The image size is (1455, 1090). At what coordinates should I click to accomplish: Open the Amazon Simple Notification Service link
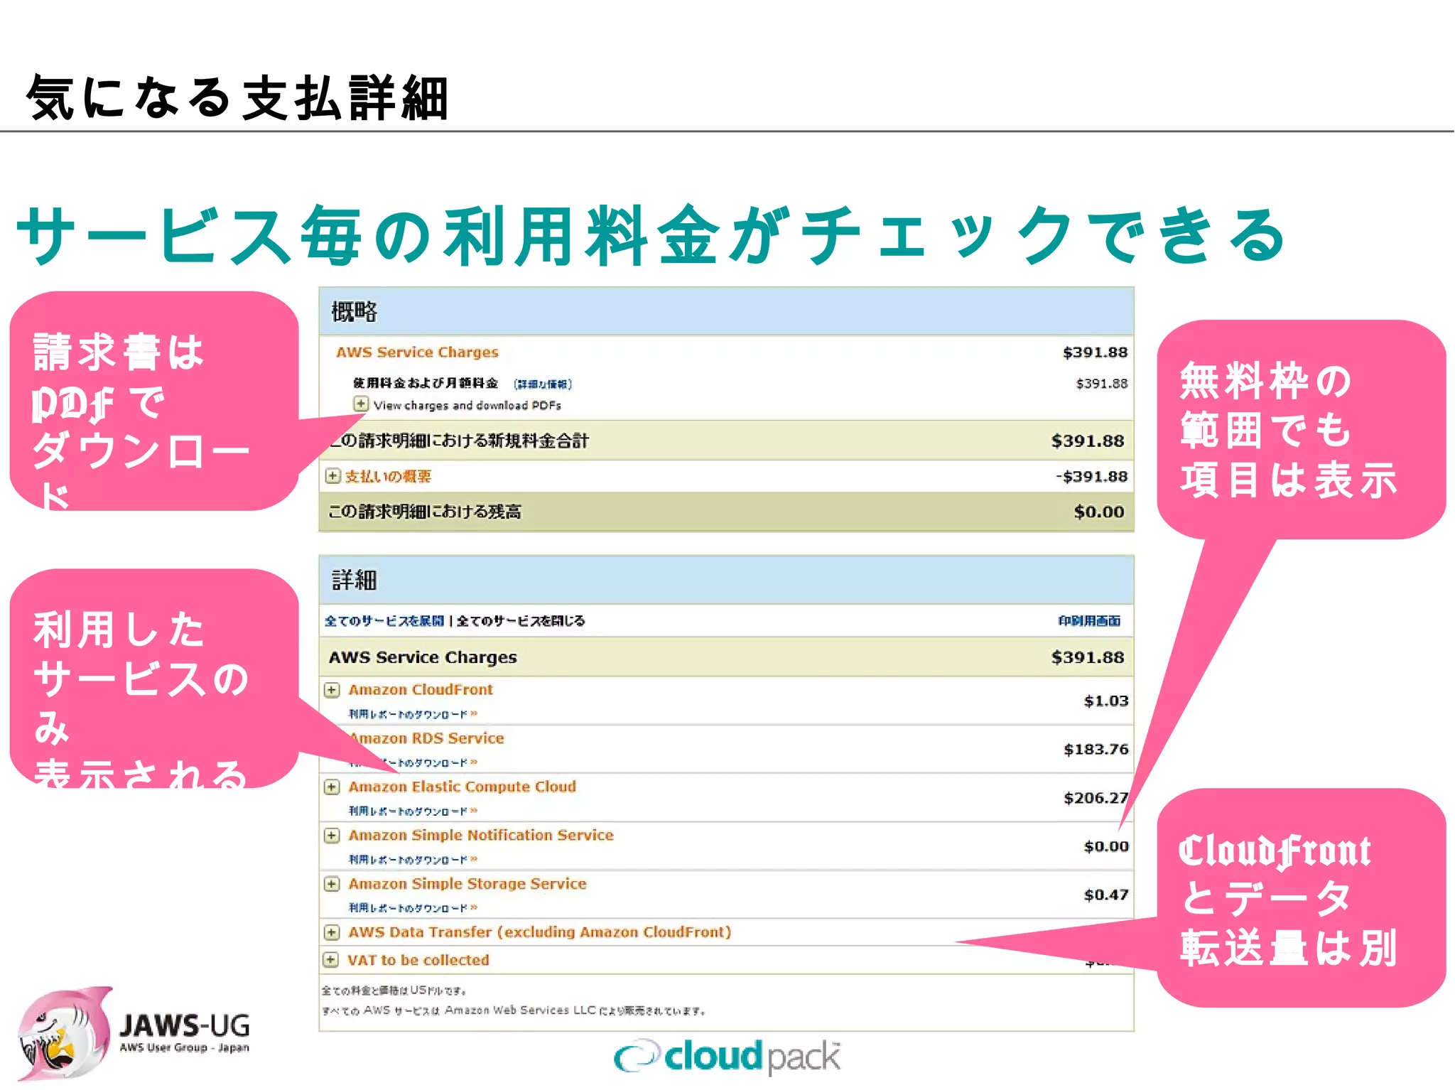pos(480,835)
